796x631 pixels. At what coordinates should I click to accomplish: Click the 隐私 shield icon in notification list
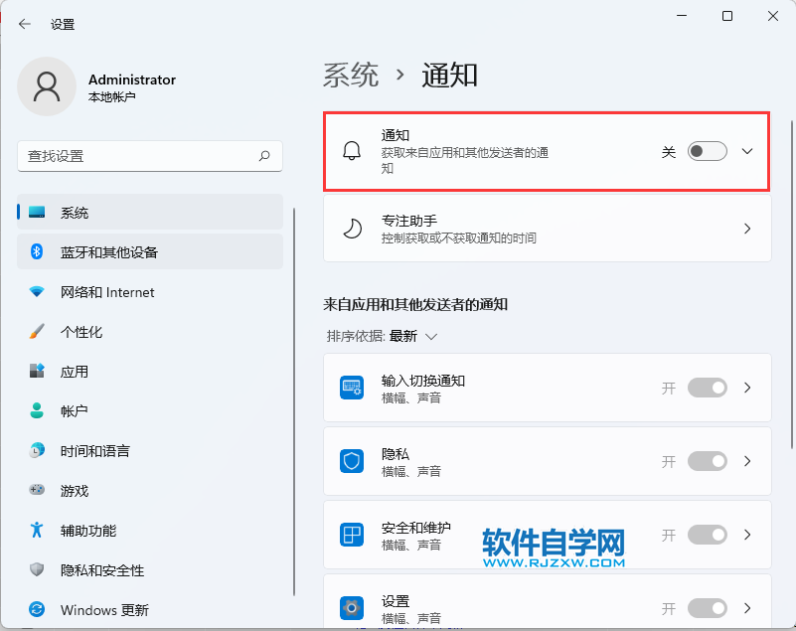[353, 461]
